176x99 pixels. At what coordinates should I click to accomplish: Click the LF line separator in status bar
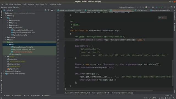point(150,98)
